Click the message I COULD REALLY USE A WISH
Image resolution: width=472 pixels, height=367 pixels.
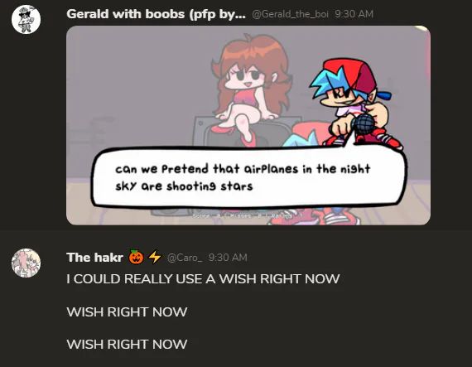pyautogui.click(x=203, y=279)
